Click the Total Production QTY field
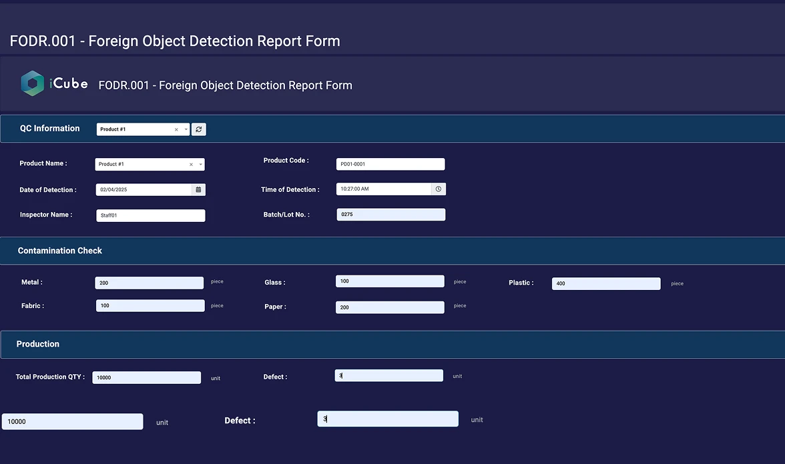The width and height of the screenshot is (785, 464). 146,378
